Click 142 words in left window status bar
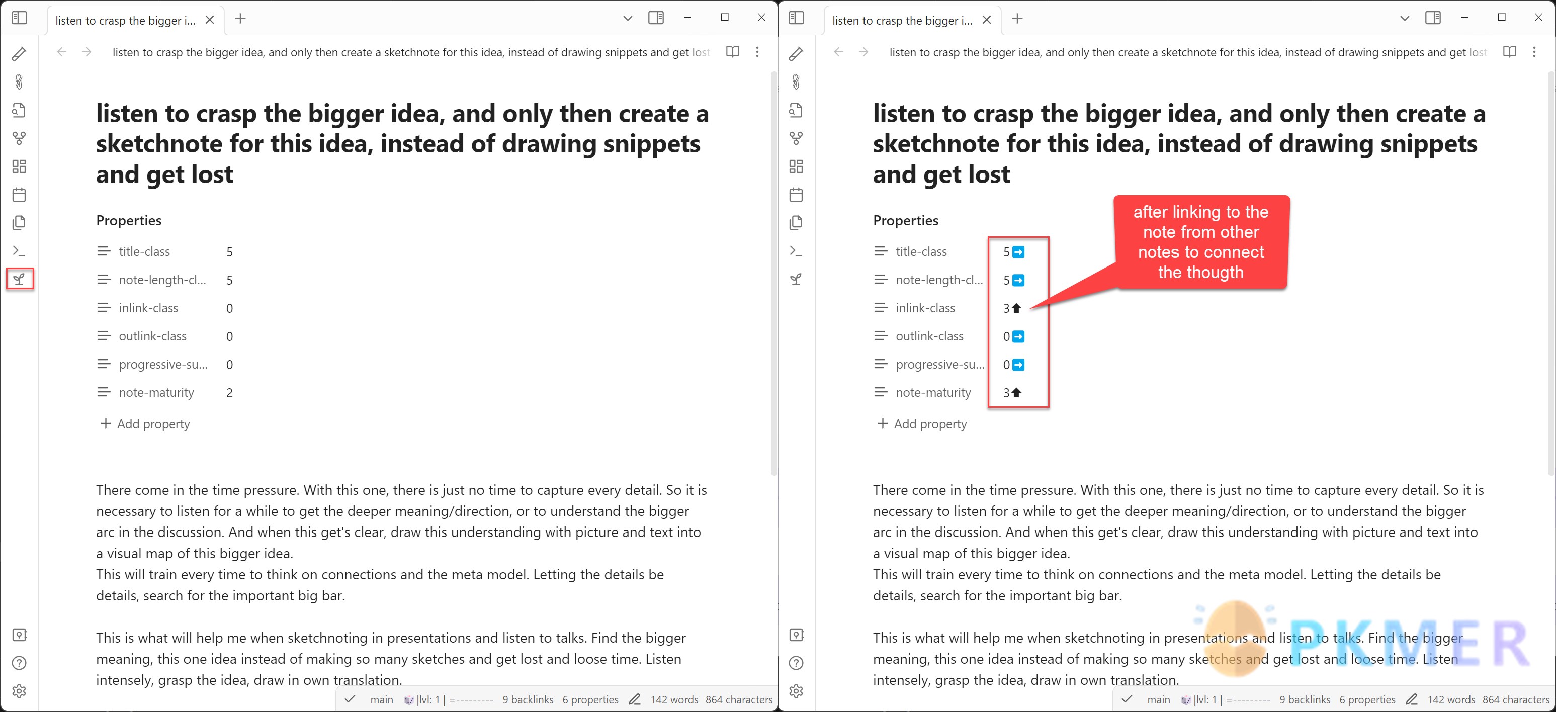 674,699
